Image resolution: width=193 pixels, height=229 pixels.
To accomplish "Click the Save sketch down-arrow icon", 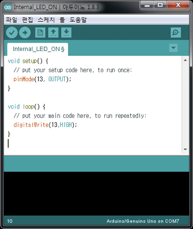I will (66, 32).
